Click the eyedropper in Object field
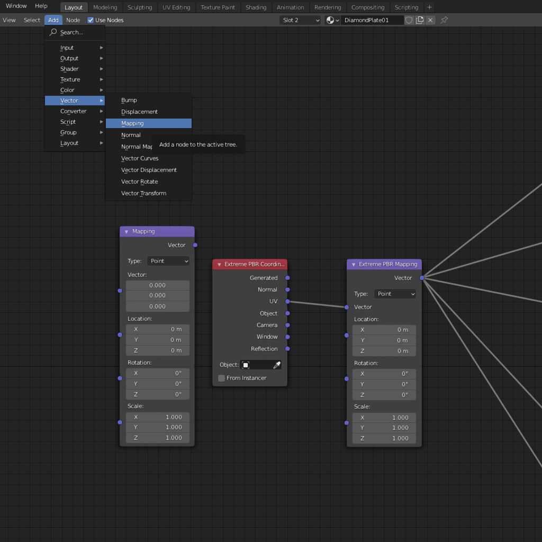The height and width of the screenshot is (542, 542). [x=276, y=365]
